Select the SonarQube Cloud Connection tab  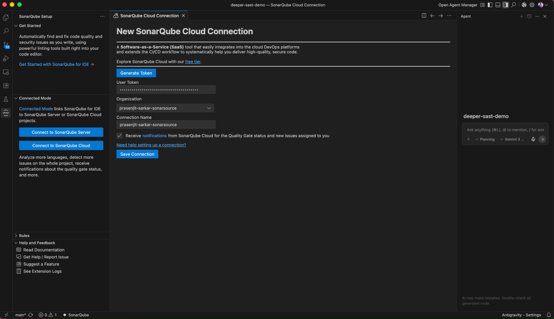pos(149,16)
